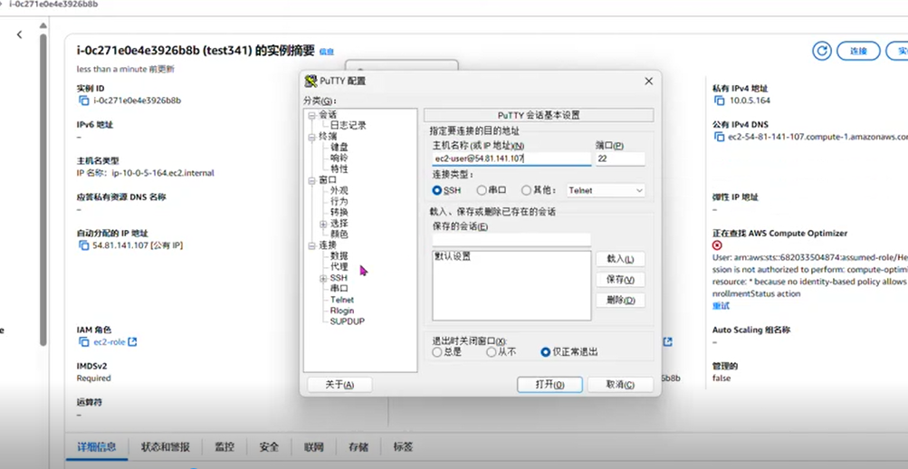Click the AWS left panel vertical scrollbar

[x=43, y=188]
